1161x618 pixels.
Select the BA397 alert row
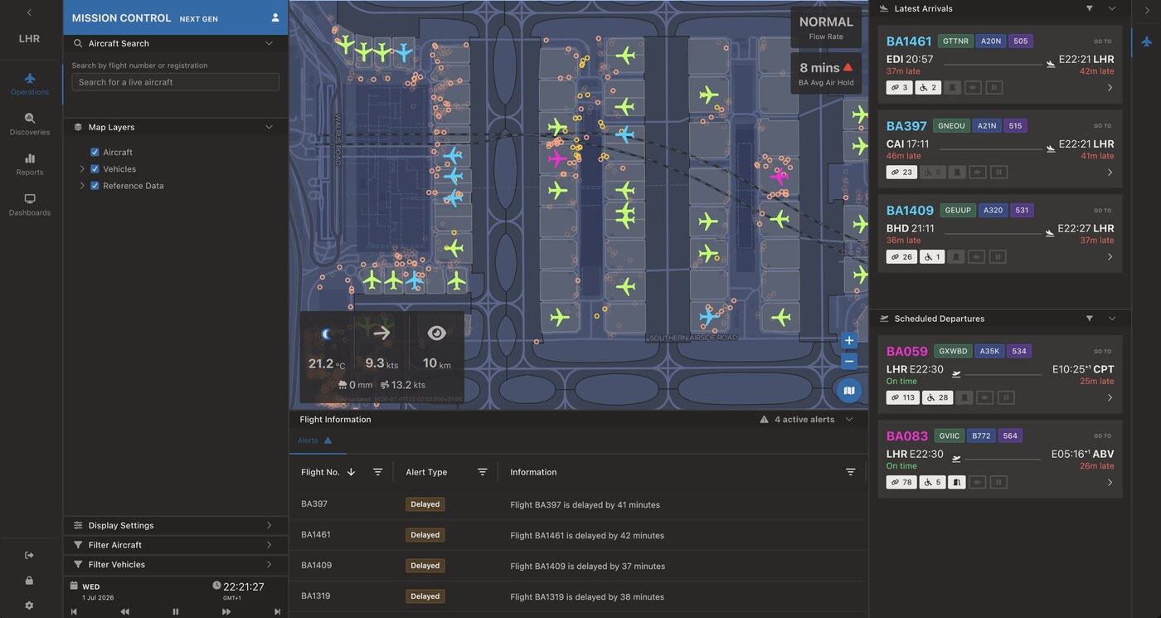click(x=579, y=504)
